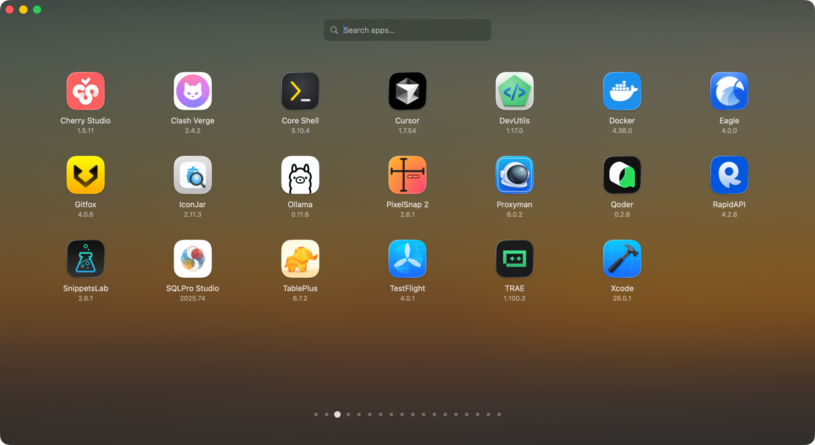
Task: Click into the Search apps field
Action: [407, 30]
